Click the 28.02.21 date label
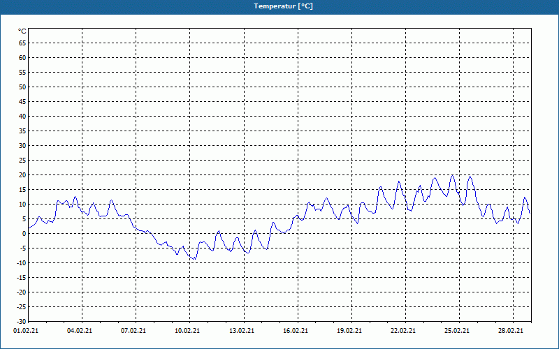Viewport: 559px width, 349px height. [x=511, y=331]
